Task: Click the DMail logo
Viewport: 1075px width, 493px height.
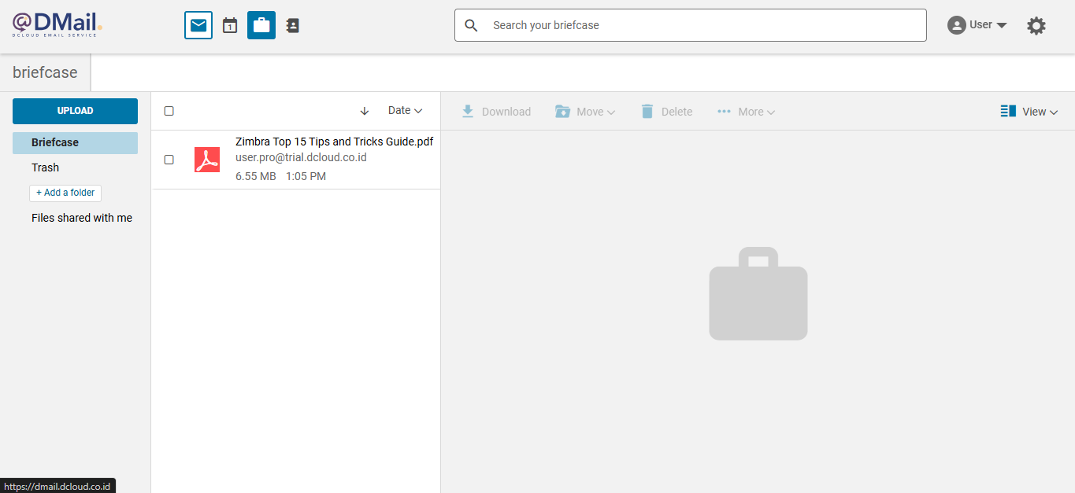Action: coord(57,24)
